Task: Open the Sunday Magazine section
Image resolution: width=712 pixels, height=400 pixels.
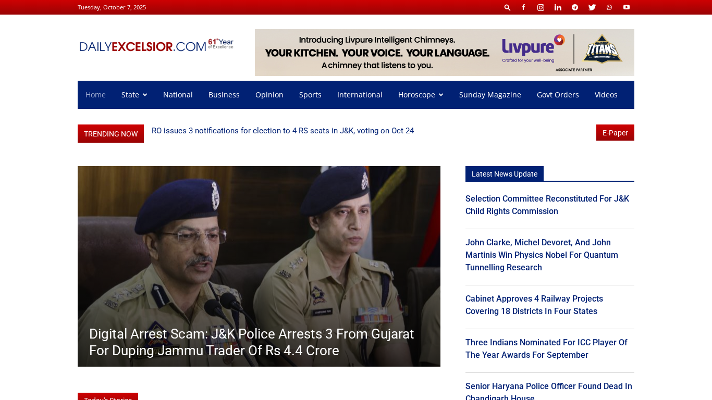Action: 490,95
